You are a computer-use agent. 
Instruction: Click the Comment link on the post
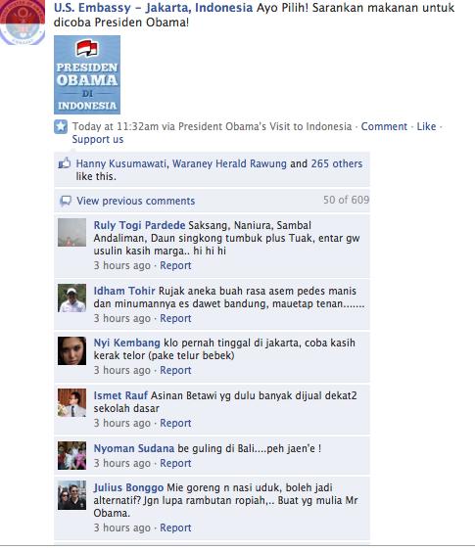[x=384, y=126]
